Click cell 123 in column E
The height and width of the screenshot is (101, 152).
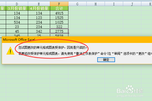coord(39,17)
